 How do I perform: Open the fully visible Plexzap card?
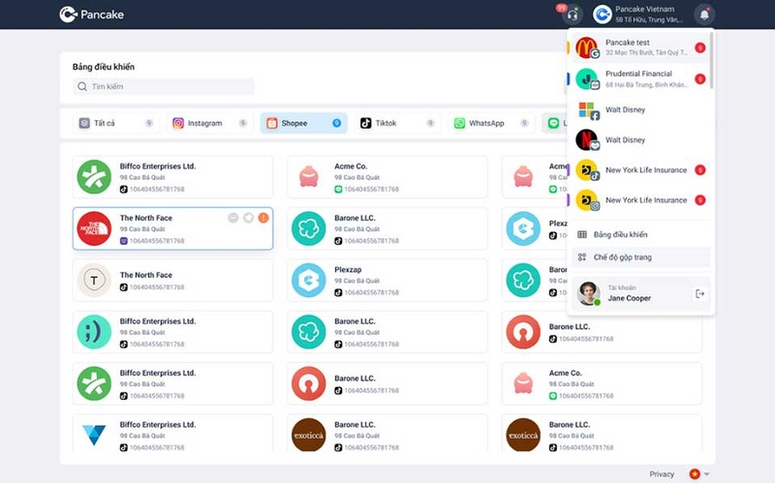(387, 280)
